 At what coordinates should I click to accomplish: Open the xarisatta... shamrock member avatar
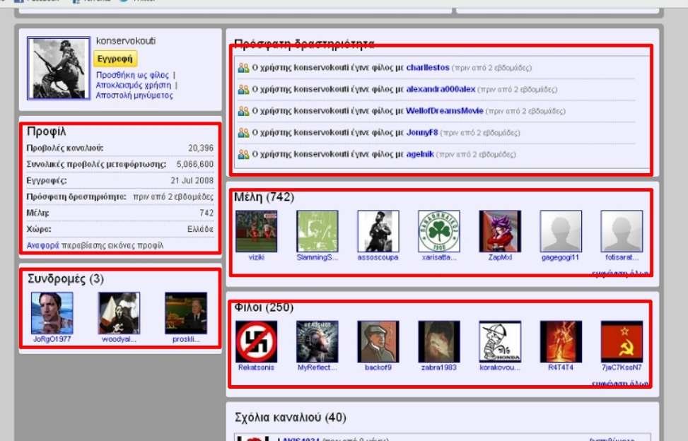[x=439, y=231]
